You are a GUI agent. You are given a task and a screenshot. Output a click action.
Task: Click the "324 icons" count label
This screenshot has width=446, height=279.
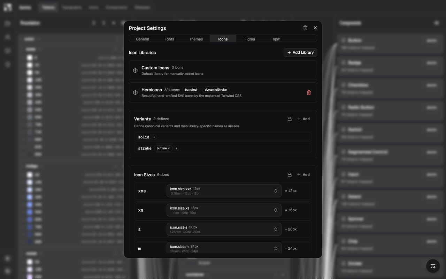172,90
